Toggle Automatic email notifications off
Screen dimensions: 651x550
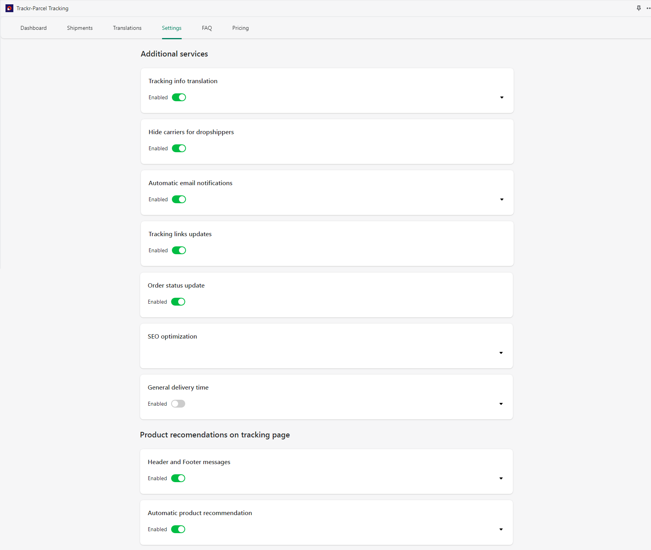(179, 199)
